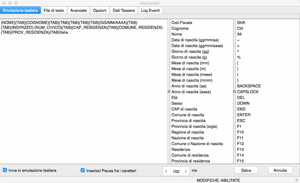Viewport: 300px width, 183px height.
Task: Increase pause value with right stepper arrow
Action: [x=186, y=171]
